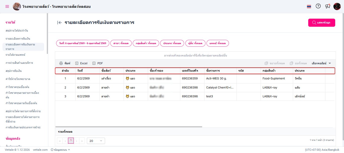344x153 pixels.
Task: Open the เลือกคอลัมน์ column chooser dropdown
Action: click(321, 63)
